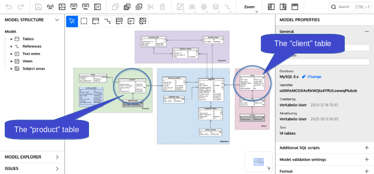
Task: Collapse the Model Structure panel
Action: (x=57, y=20)
